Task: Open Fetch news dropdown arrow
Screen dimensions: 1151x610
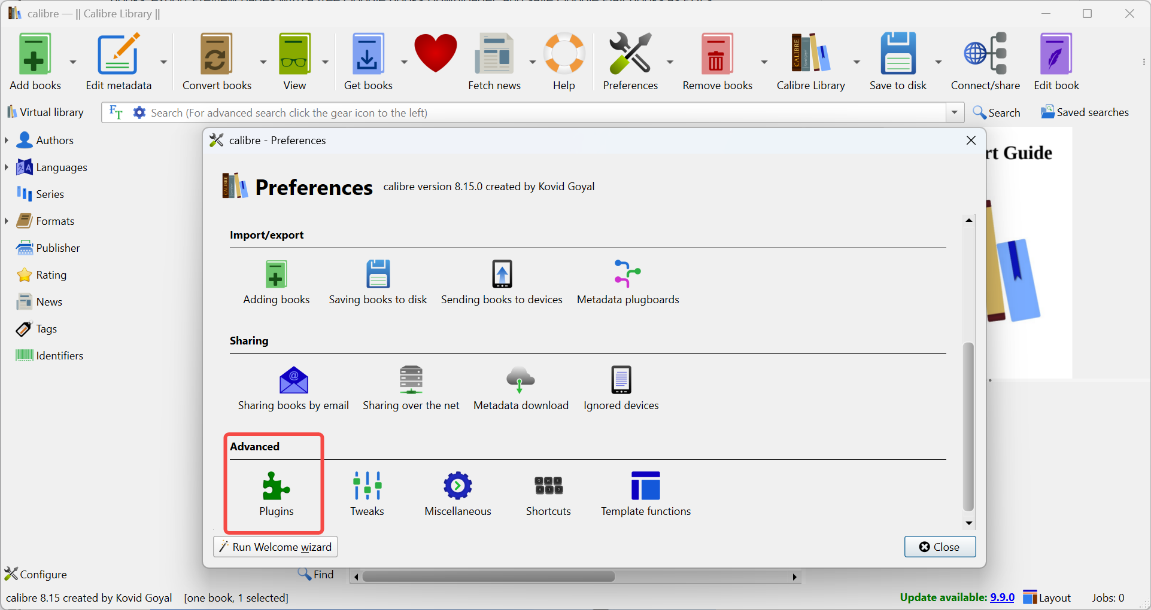Action: 532,62
